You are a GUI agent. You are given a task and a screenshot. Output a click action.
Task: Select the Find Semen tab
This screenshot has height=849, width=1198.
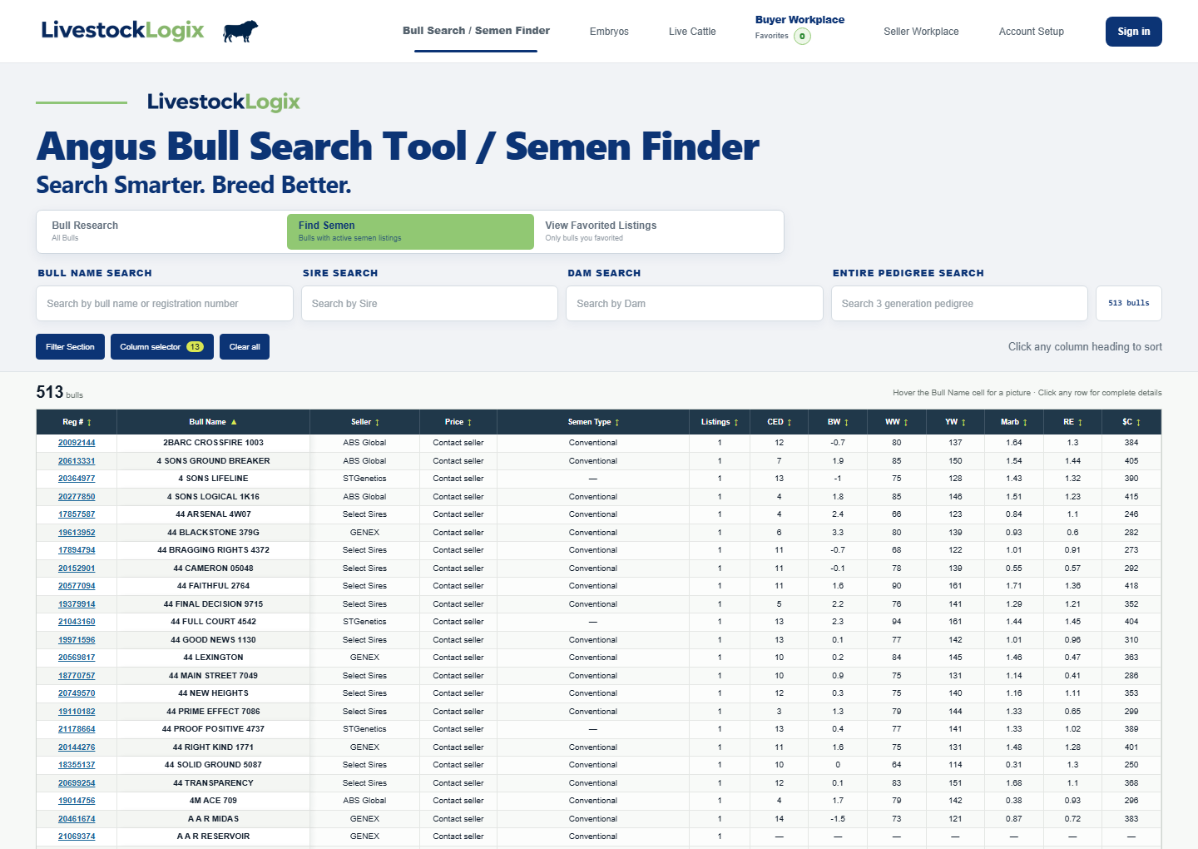click(410, 231)
